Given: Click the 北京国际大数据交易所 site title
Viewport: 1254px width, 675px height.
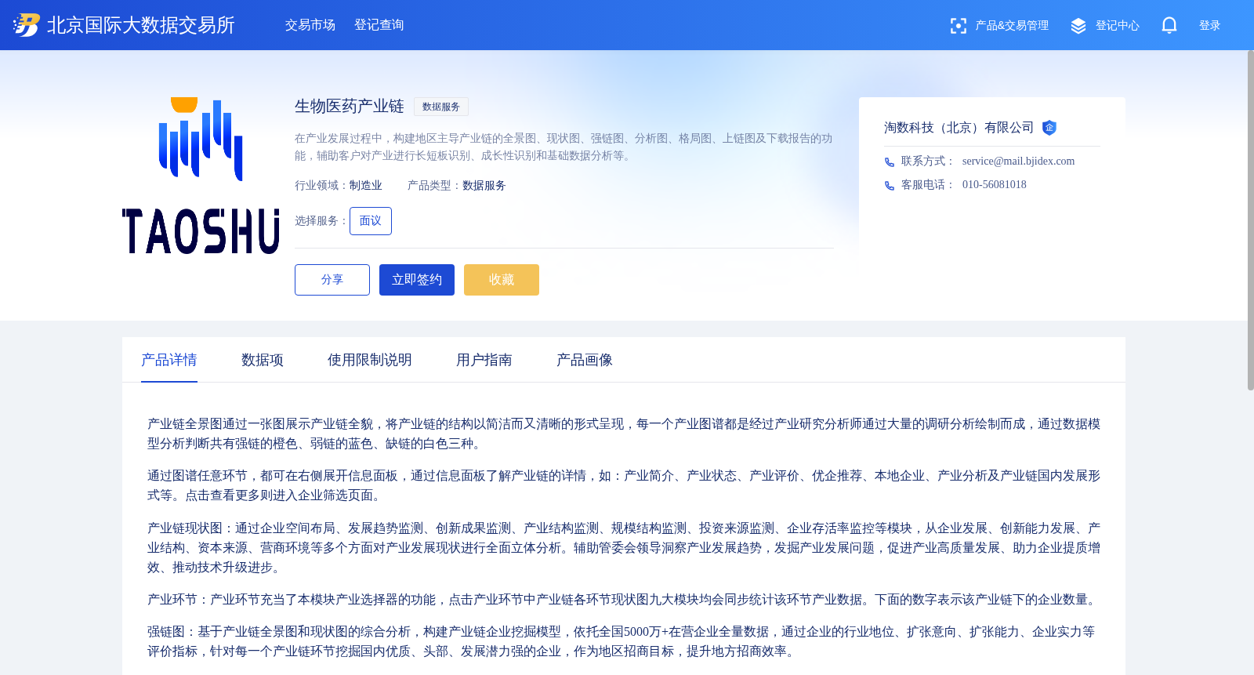Looking at the screenshot, I should (x=141, y=25).
